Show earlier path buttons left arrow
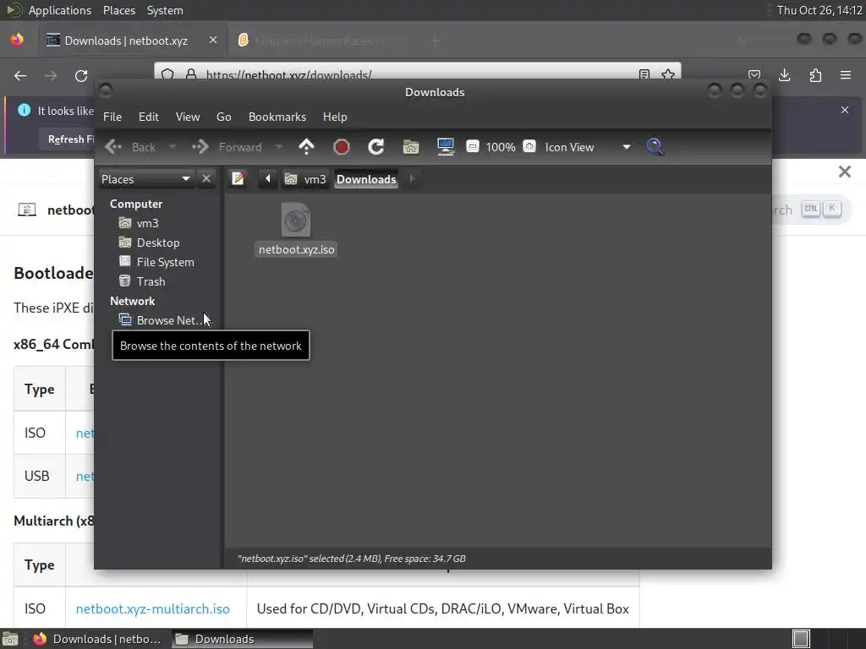866x649 pixels. [x=268, y=179]
